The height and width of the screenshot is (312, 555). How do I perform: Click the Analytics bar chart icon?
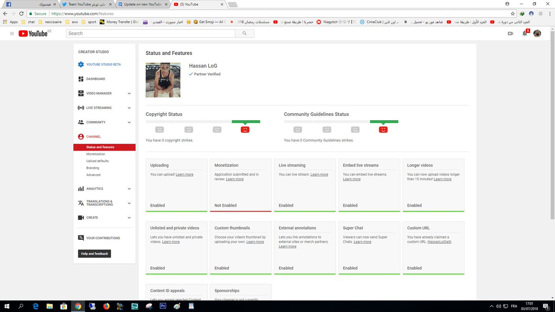coord(81,189)
